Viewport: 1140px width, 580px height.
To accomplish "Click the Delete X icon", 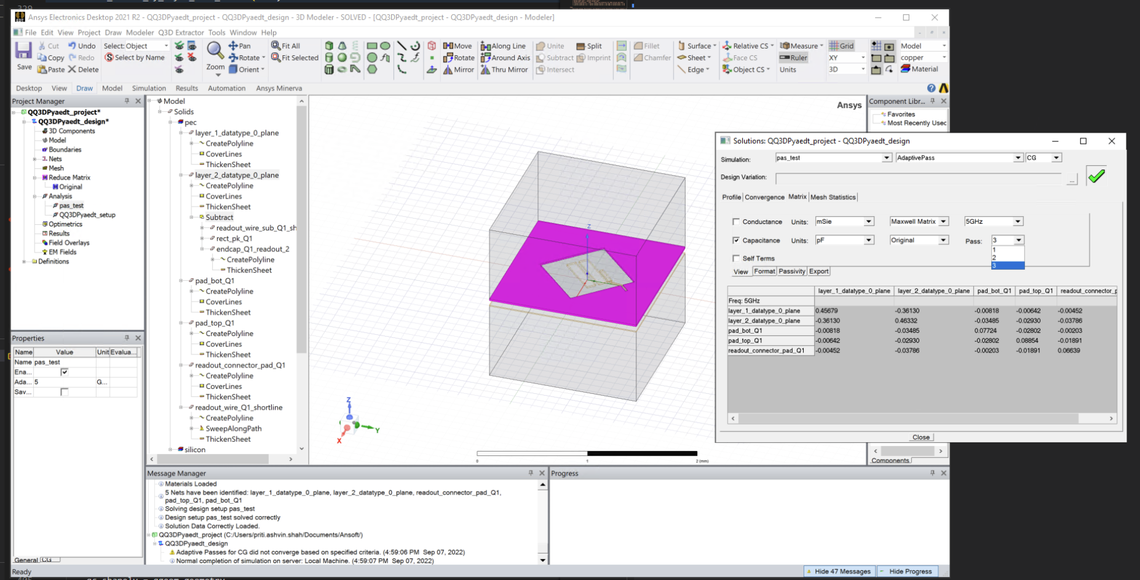I will pyautogui.click(x=72, y=69).
